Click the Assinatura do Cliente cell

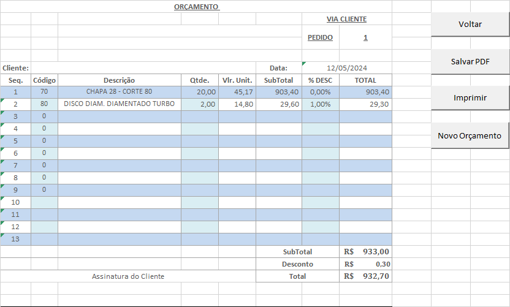click(x=128, y=276)
